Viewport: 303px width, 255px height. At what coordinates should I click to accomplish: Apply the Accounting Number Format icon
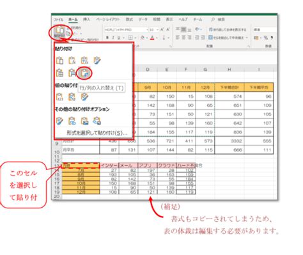pyautogui.click(x=256, y=38)
